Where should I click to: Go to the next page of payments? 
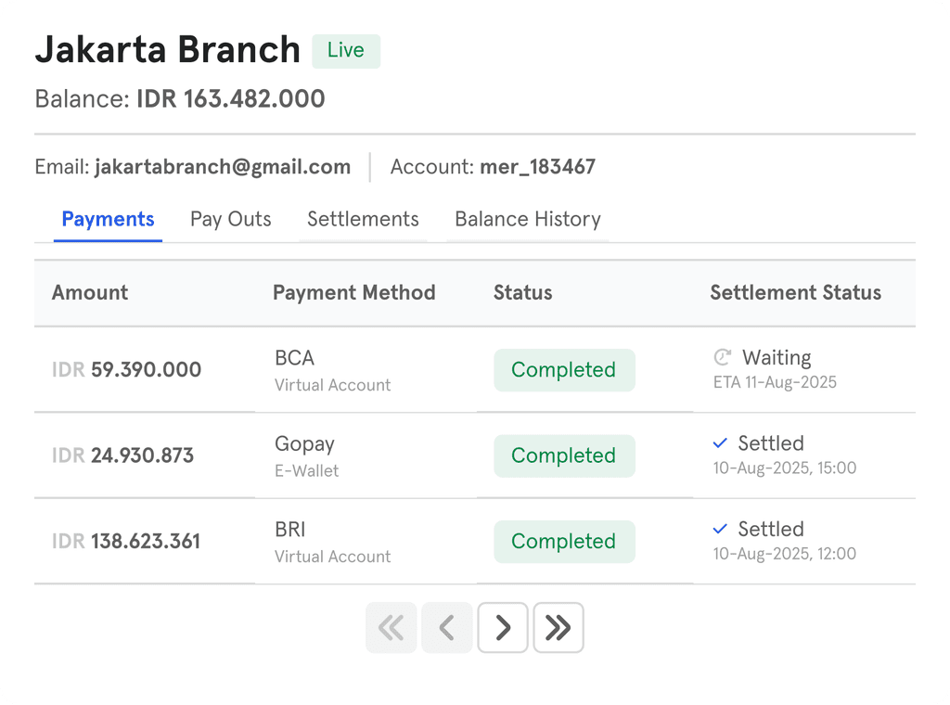pos(502,627)
